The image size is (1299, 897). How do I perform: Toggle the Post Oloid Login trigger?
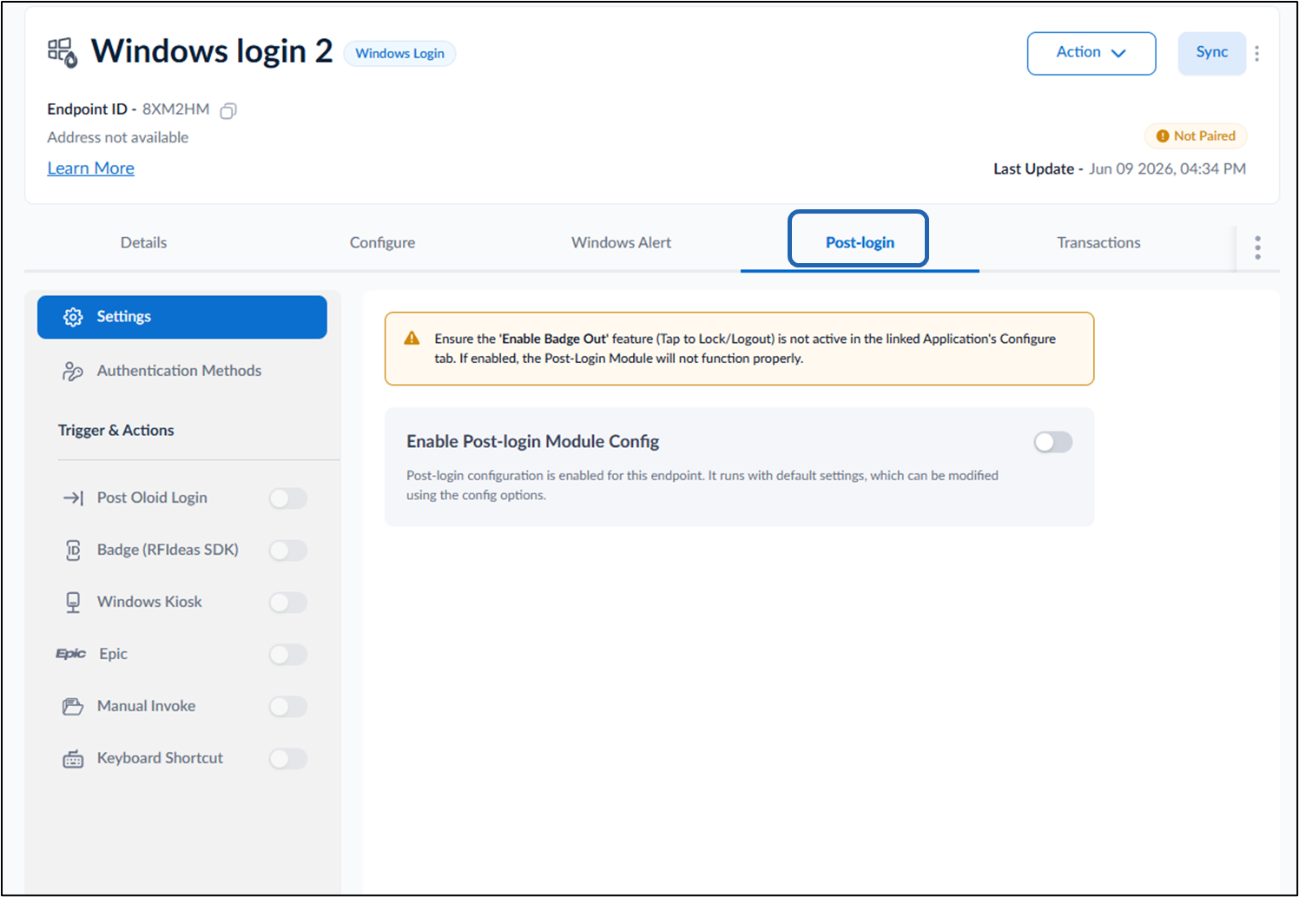coord(288,498)
